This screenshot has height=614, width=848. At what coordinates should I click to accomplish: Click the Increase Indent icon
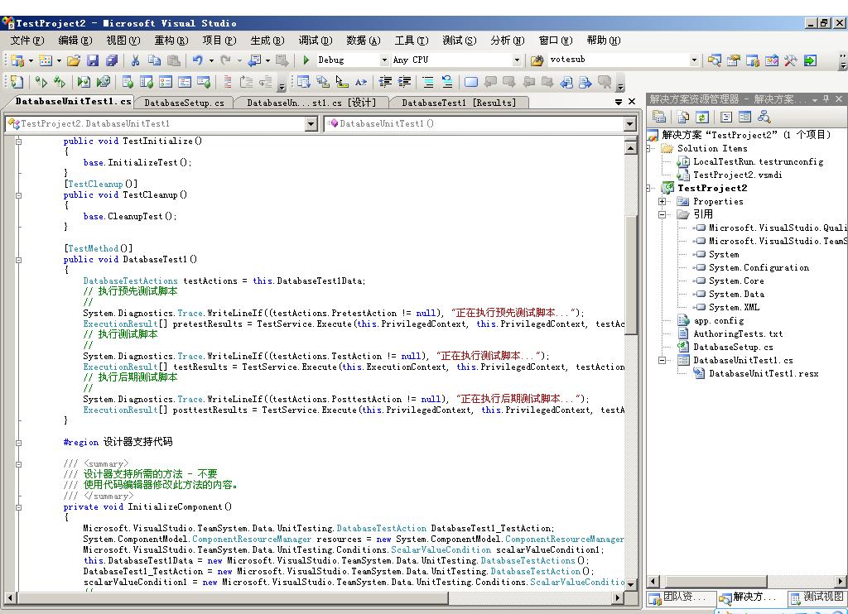404,82
